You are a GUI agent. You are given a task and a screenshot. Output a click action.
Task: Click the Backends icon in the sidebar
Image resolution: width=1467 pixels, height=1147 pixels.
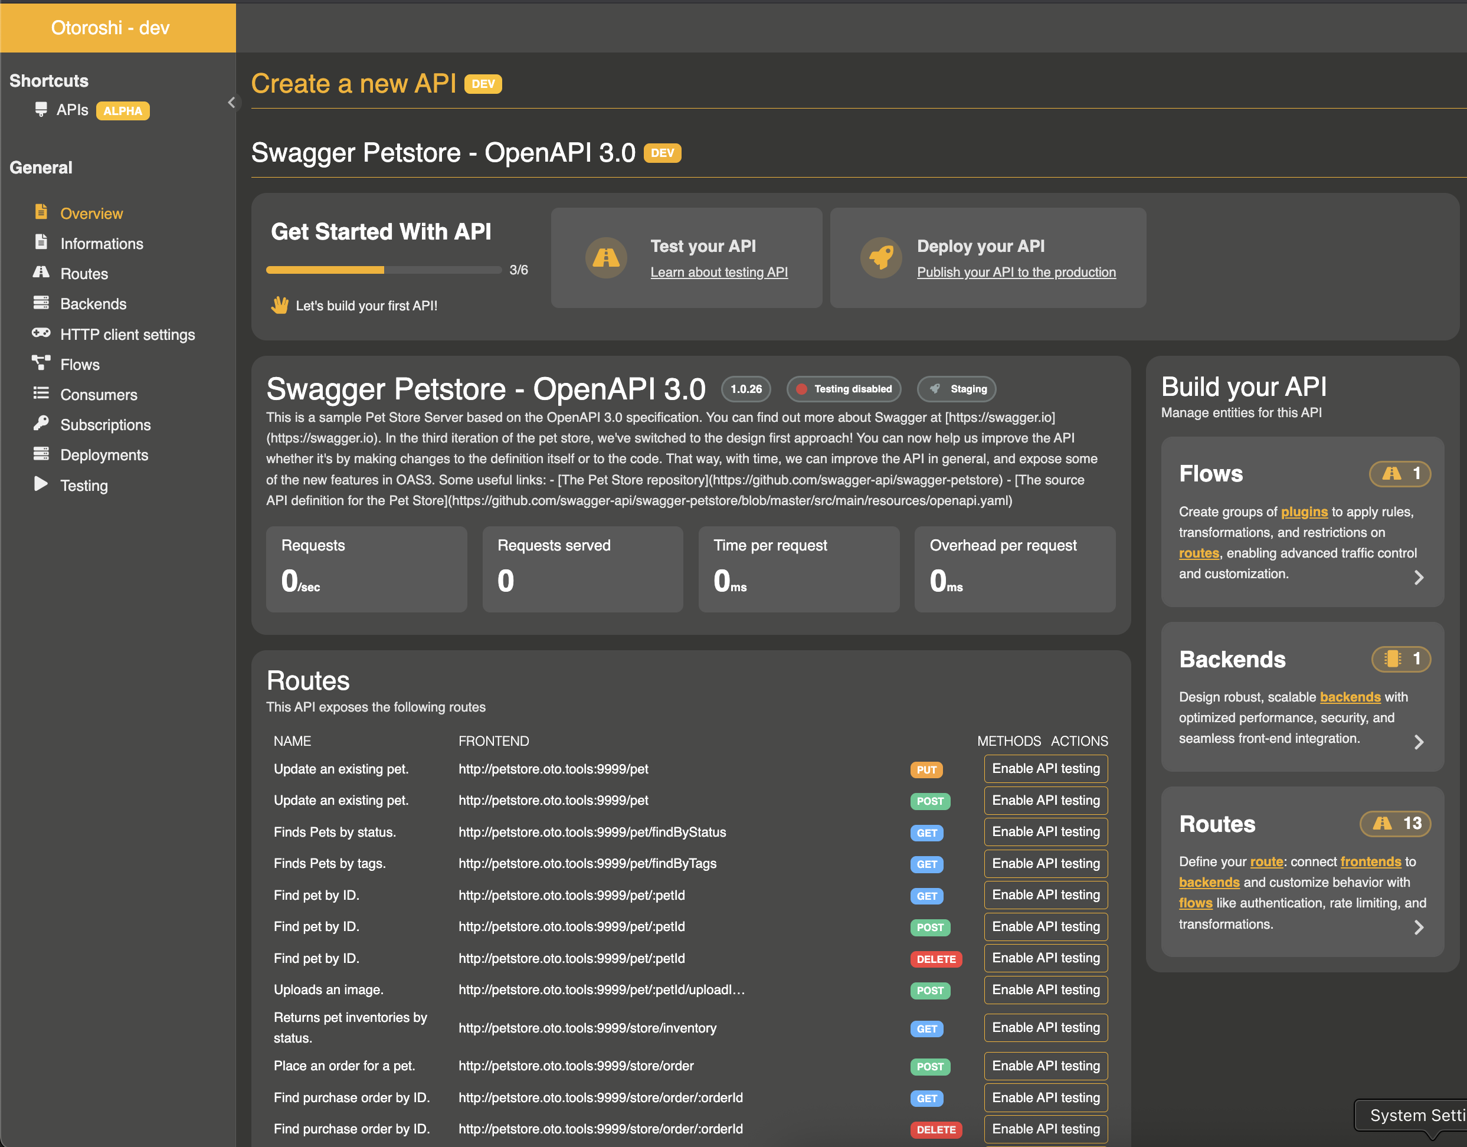(x=41, y=303)
